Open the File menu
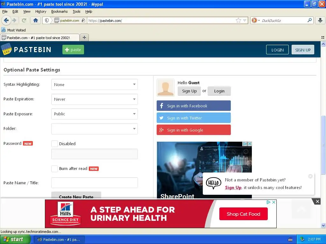The image size is (326, 244). (x=5, y=11)
